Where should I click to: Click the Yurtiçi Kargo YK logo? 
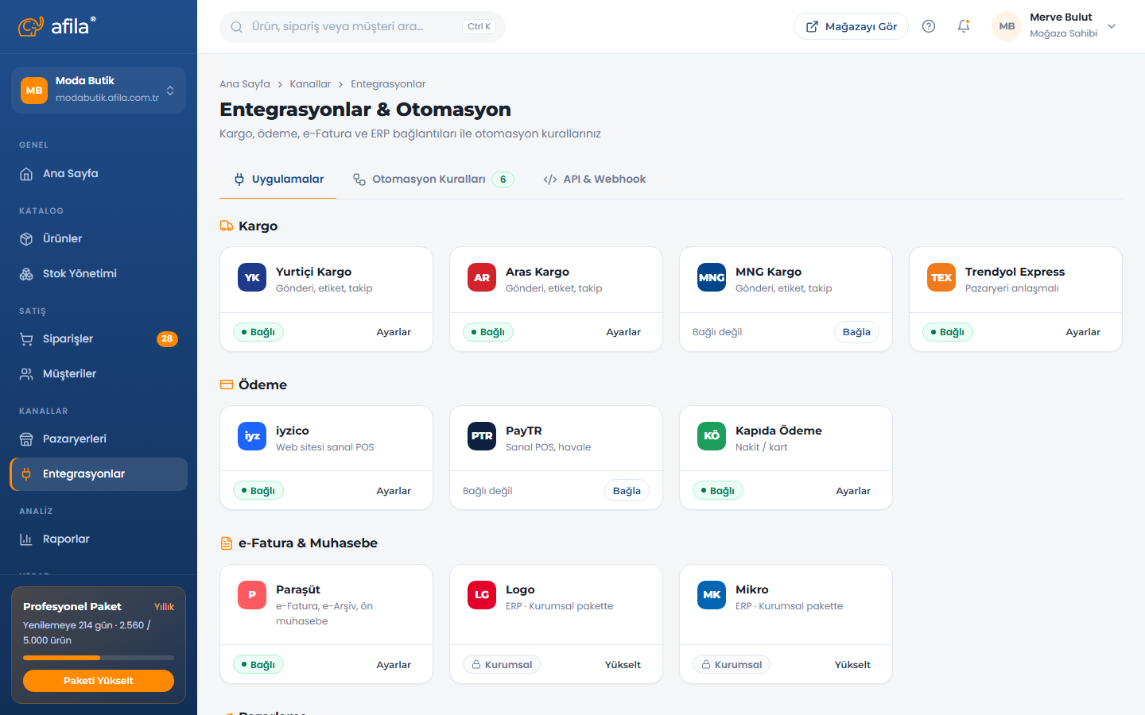252,277
